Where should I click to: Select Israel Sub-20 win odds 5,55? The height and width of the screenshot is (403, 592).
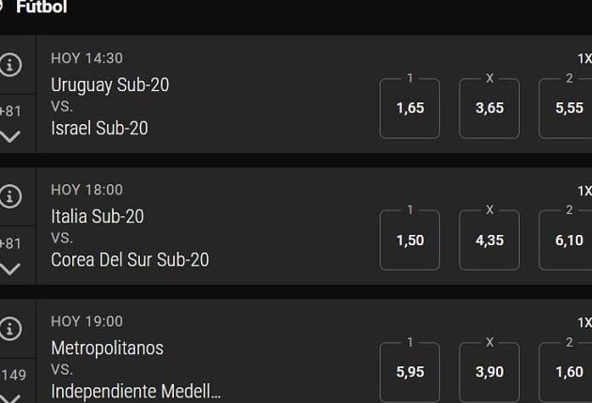[566, 108]
